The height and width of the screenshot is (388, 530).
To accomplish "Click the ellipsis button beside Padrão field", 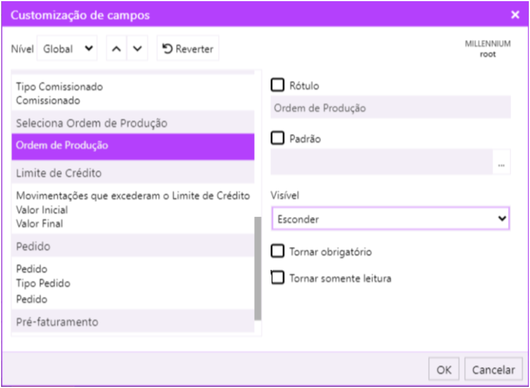I will coord(501,166).
